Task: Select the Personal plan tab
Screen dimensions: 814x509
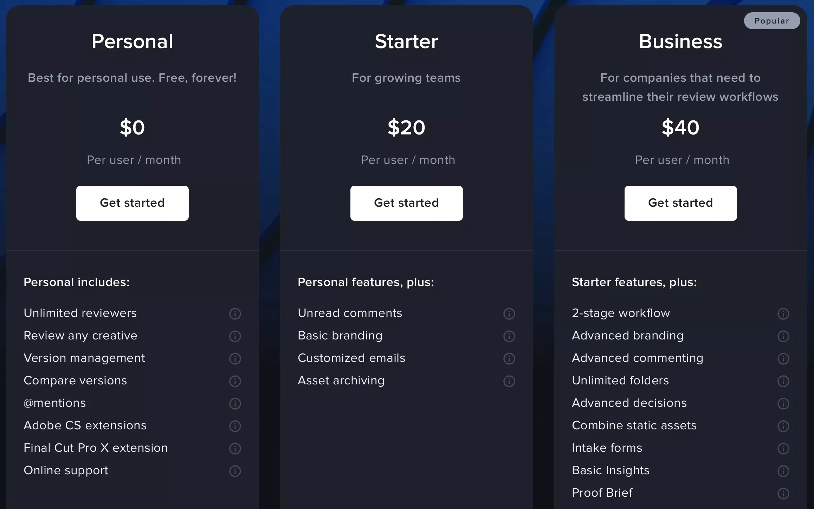Action: click(x=132, y=40)
